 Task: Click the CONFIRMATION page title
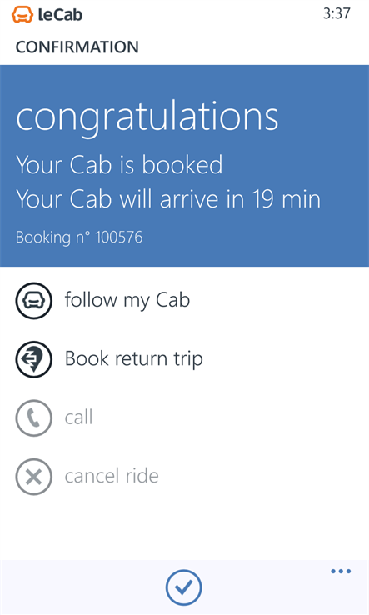[x=77, y=47]
